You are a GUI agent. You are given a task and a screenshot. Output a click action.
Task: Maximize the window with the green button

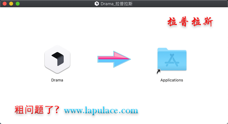click(18, 4)
